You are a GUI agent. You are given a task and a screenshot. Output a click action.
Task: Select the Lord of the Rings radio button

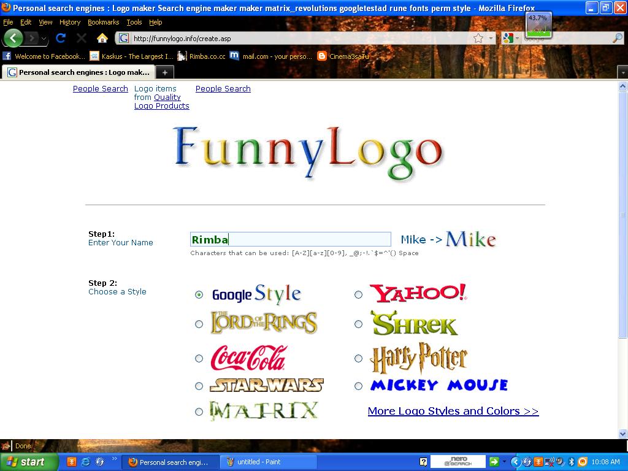coord(199,324)
